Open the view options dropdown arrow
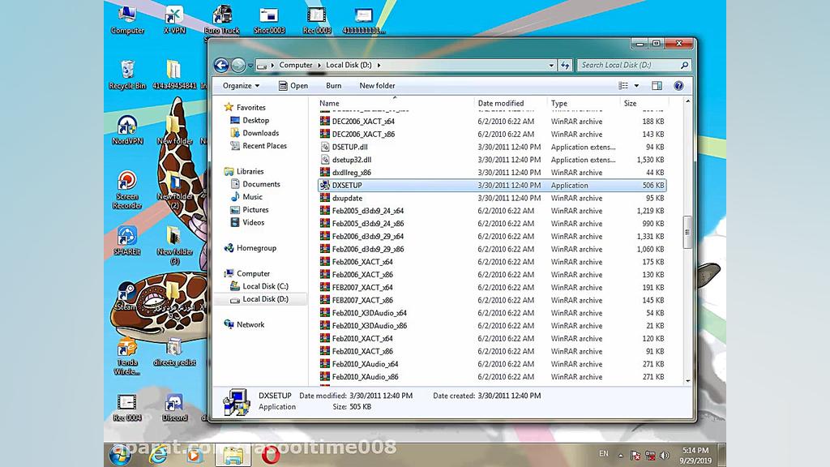Screen dimensions: 830x467 636,85
